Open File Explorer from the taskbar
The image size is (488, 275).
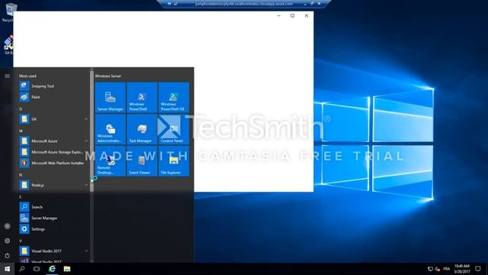[67, 269]
